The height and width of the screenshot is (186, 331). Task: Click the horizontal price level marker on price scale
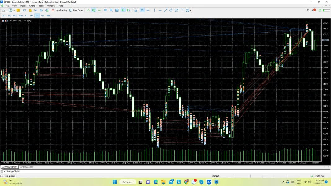(325, 40)
